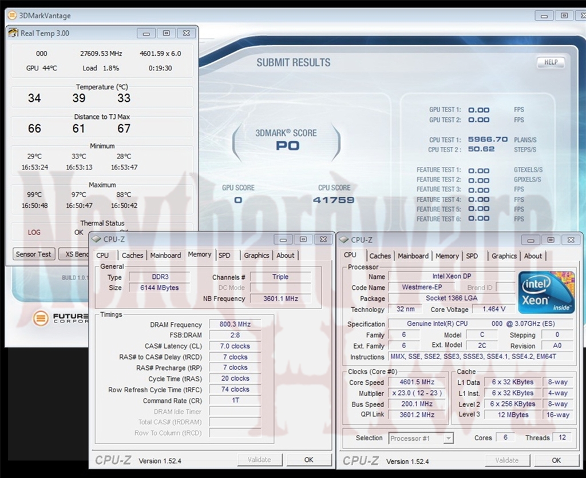Click the Sensor Test button in Real Temp

pyautogui.click(x=33, y=254)
